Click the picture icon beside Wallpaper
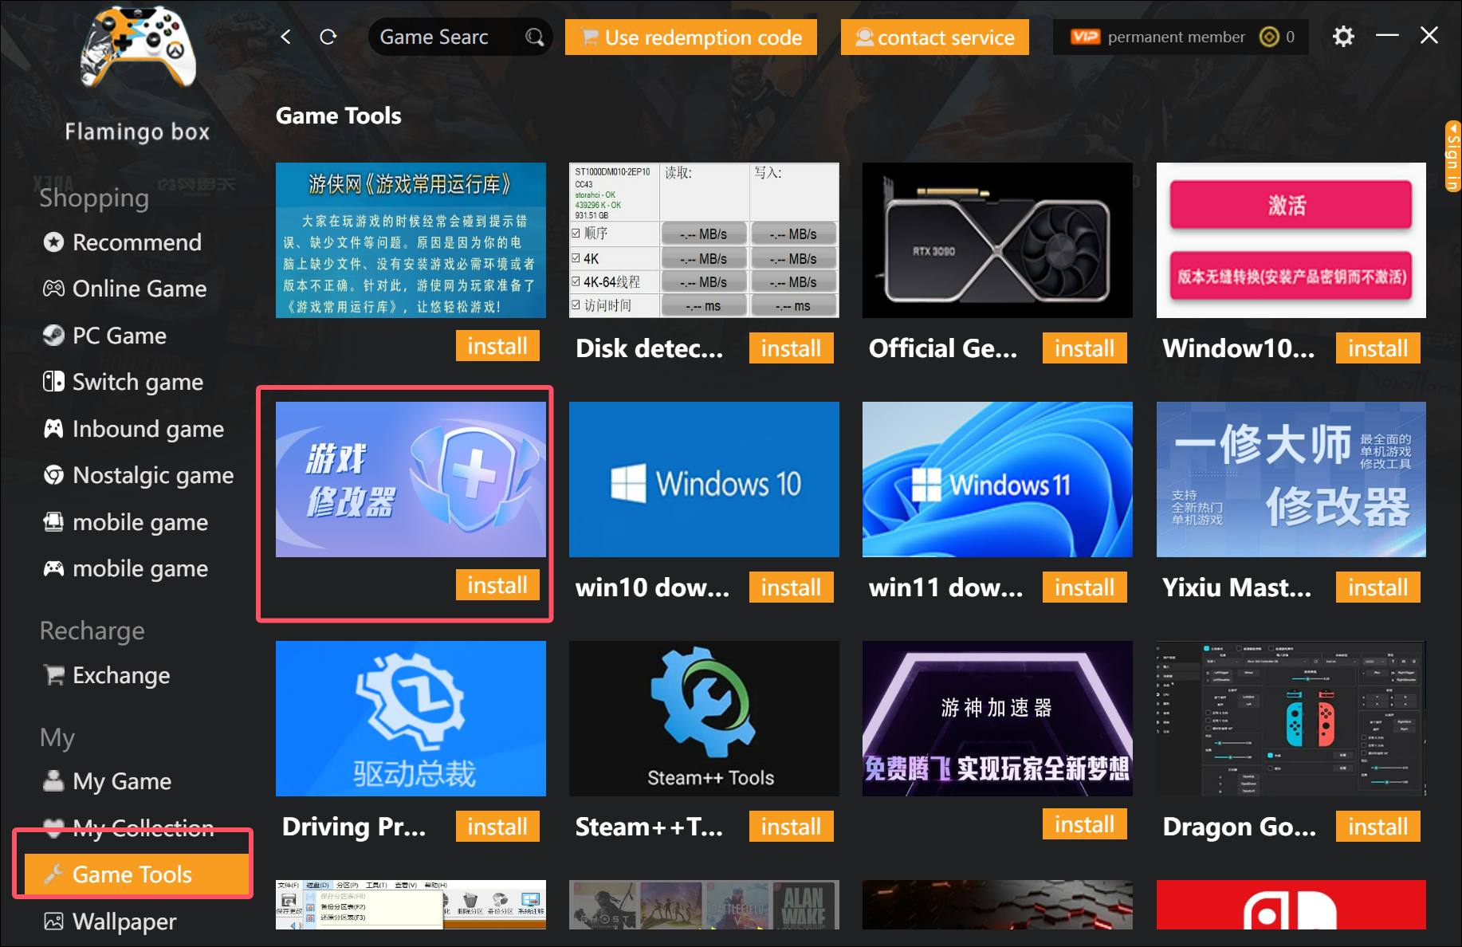 pos(53,921)
